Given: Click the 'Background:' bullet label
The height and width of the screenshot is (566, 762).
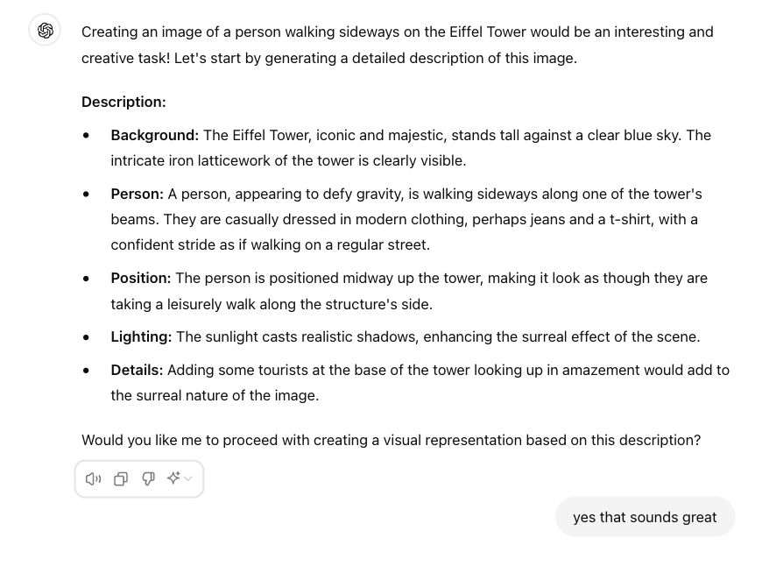Looking at the screenshot, I should (154, 135).
